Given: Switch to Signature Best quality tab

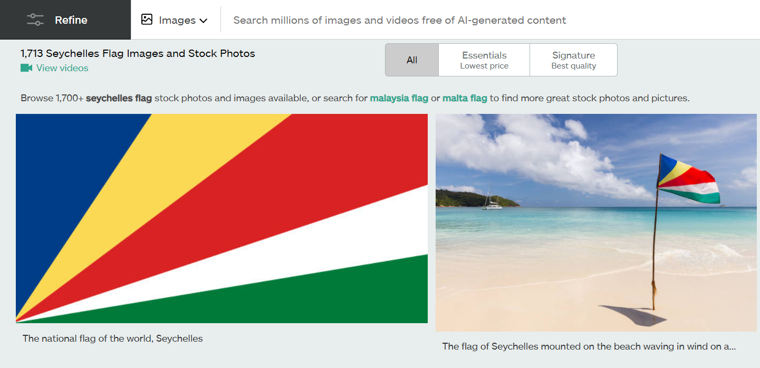Looking at the screenshot, I should click(x=573, y=60).
